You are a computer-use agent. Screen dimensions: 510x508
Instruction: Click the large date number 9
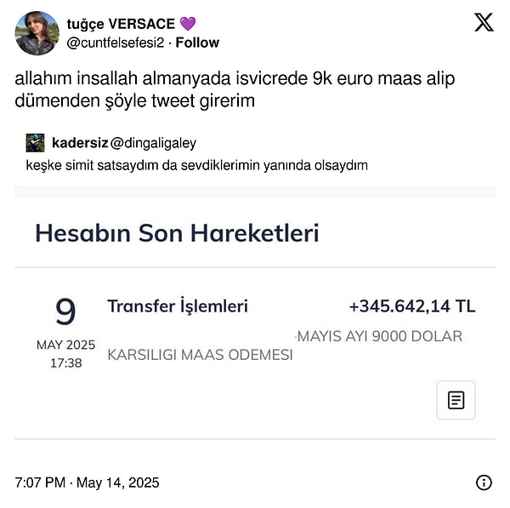pos(65,312)
